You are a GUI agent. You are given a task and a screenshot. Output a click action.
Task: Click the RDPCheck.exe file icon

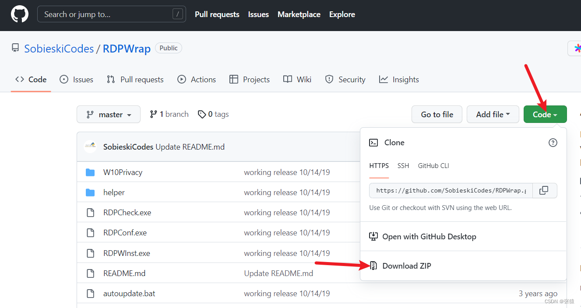pyautogui.click(x=90, y=213)
